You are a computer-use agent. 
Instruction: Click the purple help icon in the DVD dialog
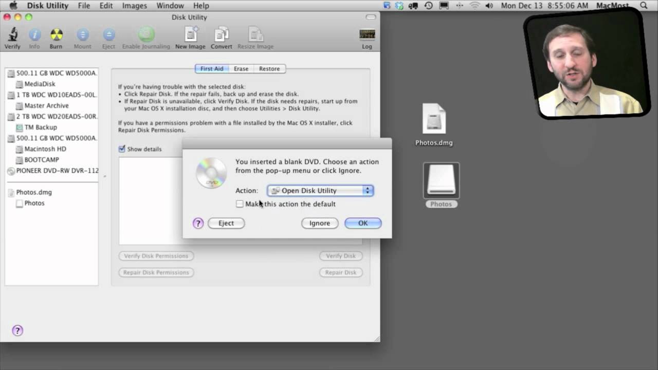pos(198,223)
